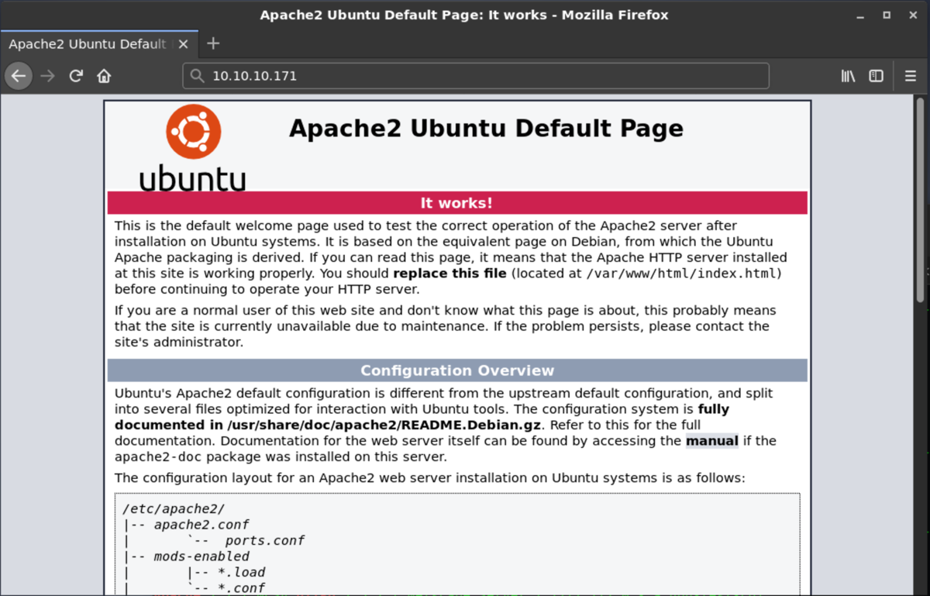Click the Configuration Overview header bar
Viewport: 930px width, 596px height.
(456, 370)
